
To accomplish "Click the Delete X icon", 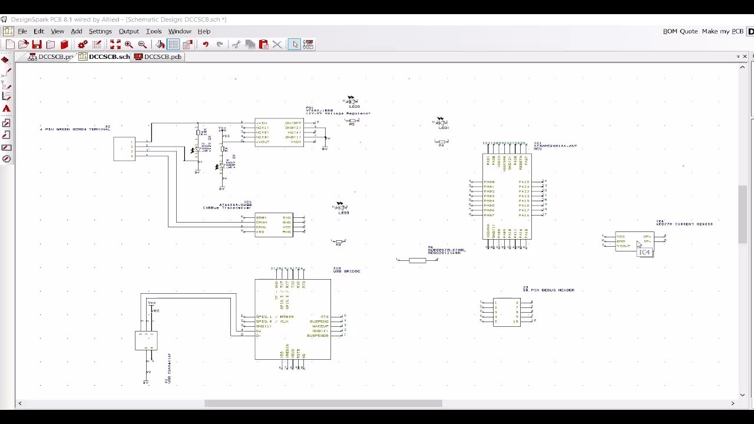I will (277, 45).
